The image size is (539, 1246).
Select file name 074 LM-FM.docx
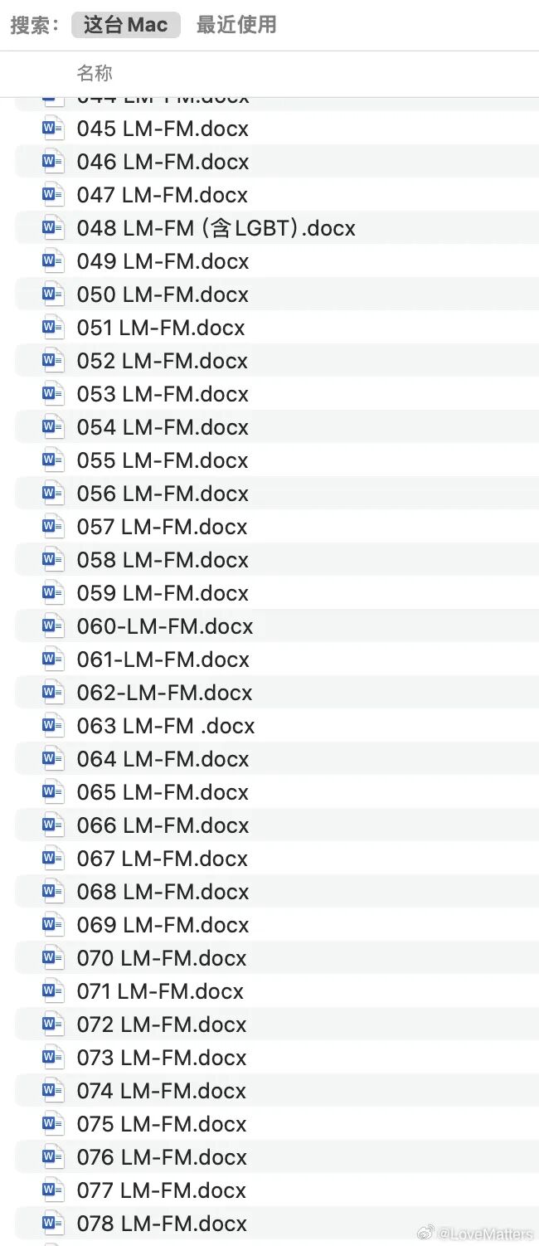point(162,1091)
